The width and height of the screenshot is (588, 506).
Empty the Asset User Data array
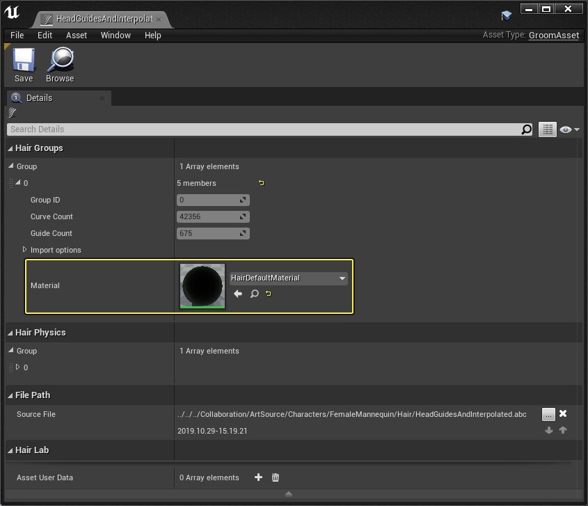276,477
